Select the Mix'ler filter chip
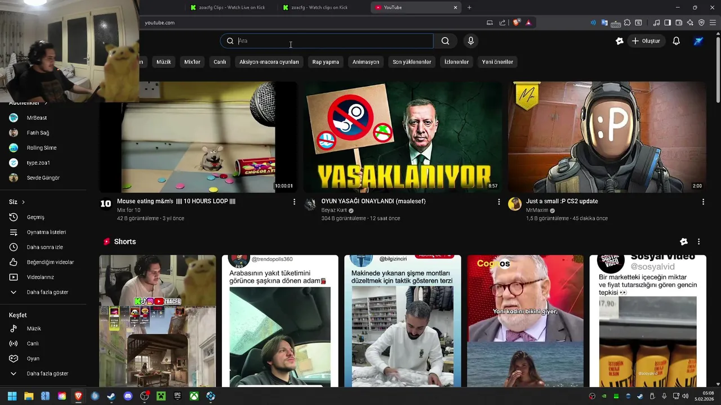 pos(192,62)
